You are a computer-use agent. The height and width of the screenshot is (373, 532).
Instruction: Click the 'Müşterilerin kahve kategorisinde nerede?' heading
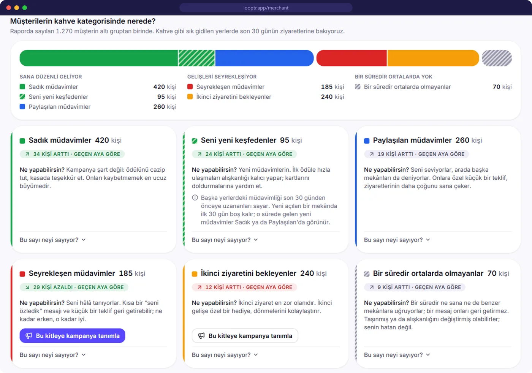[x=83, y=21]
